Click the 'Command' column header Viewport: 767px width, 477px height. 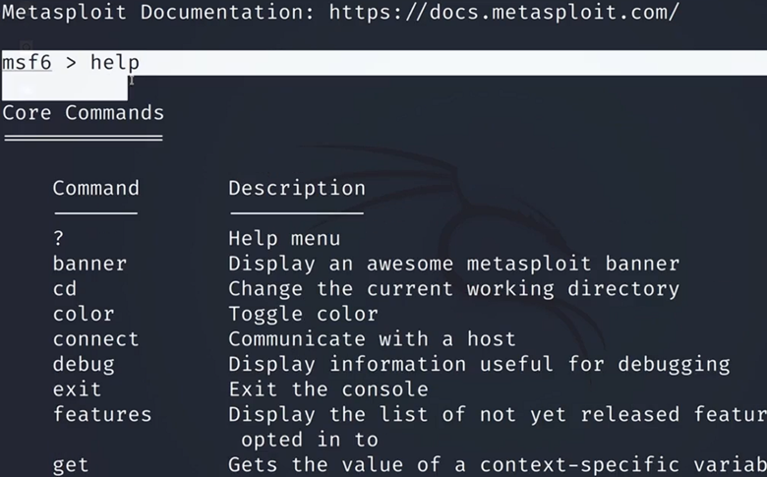[96, 189]
